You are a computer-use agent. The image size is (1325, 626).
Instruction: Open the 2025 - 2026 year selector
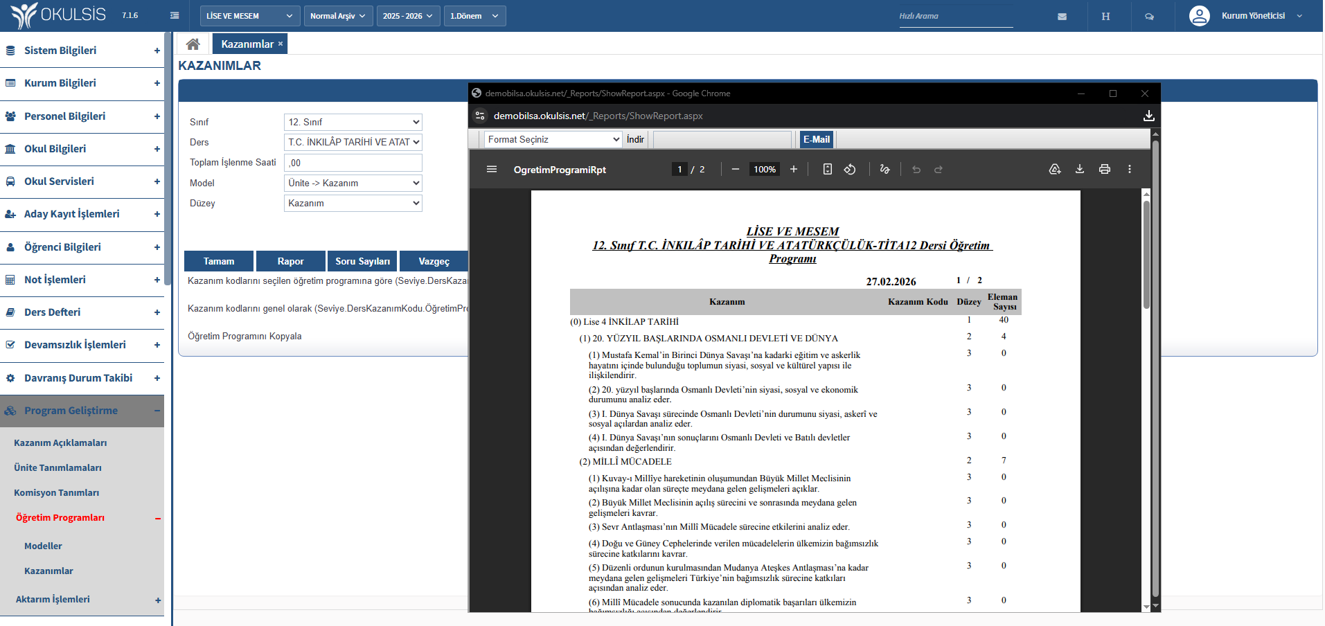click(x=407, y=16)
